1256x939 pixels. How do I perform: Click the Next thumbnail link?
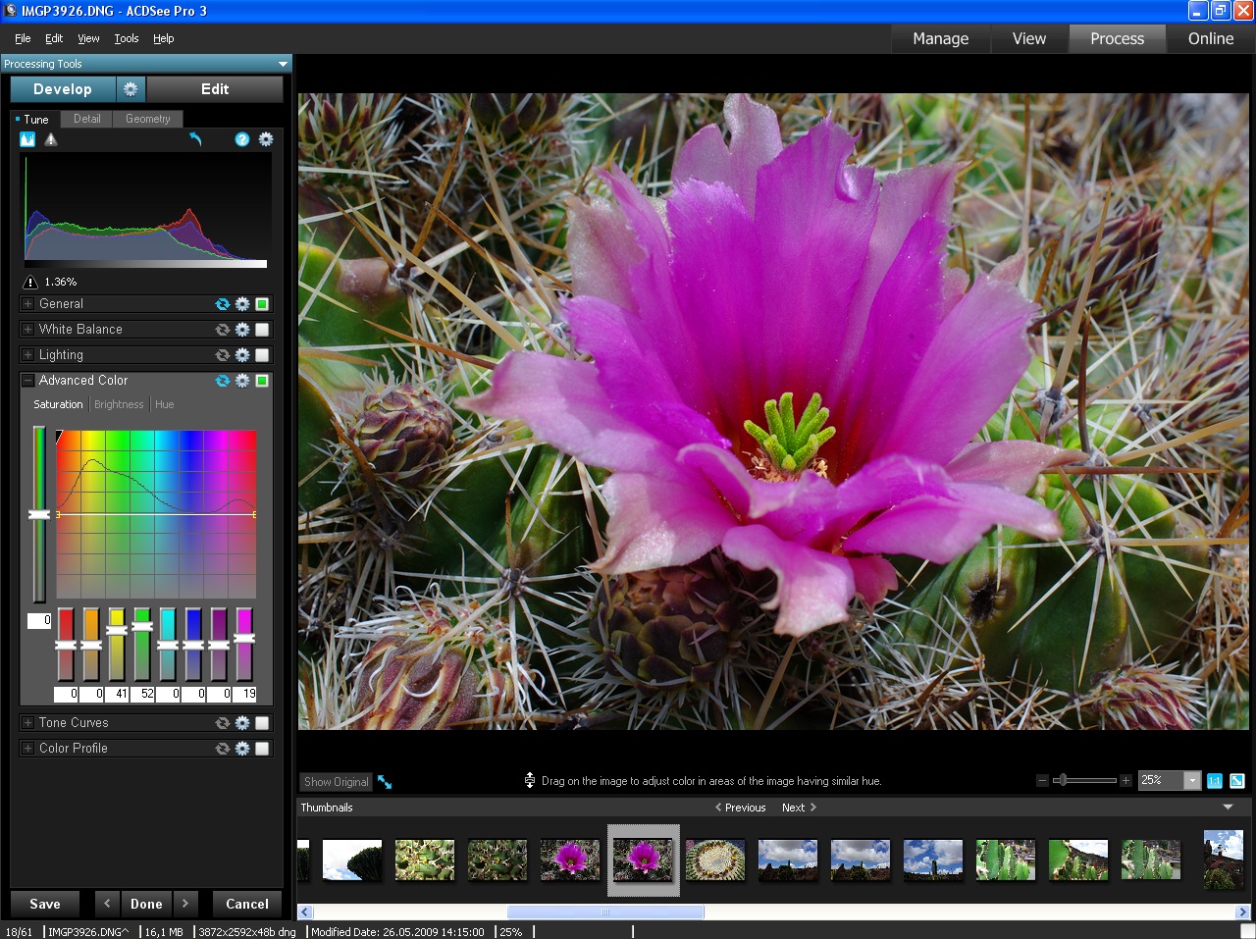tap(795, 808)
